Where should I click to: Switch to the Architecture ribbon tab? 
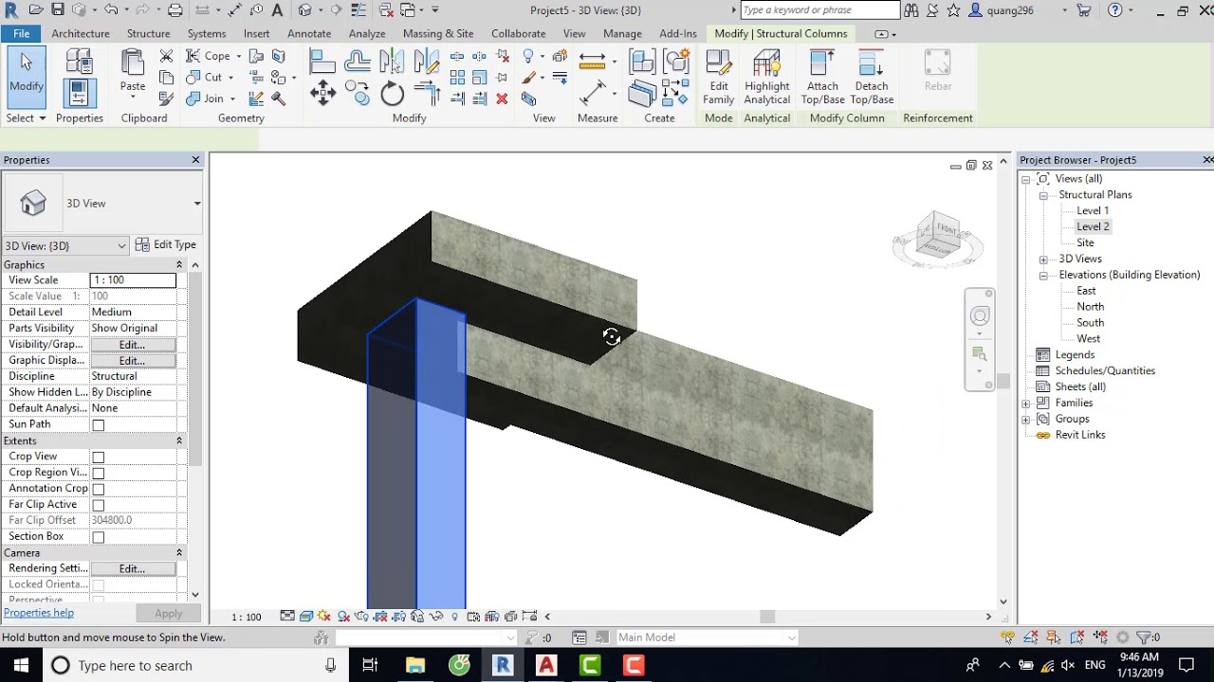(x=81, y=33)
